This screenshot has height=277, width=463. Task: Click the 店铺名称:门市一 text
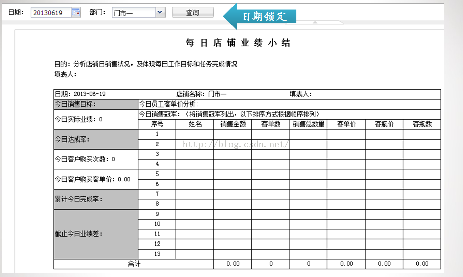[202, 94]
